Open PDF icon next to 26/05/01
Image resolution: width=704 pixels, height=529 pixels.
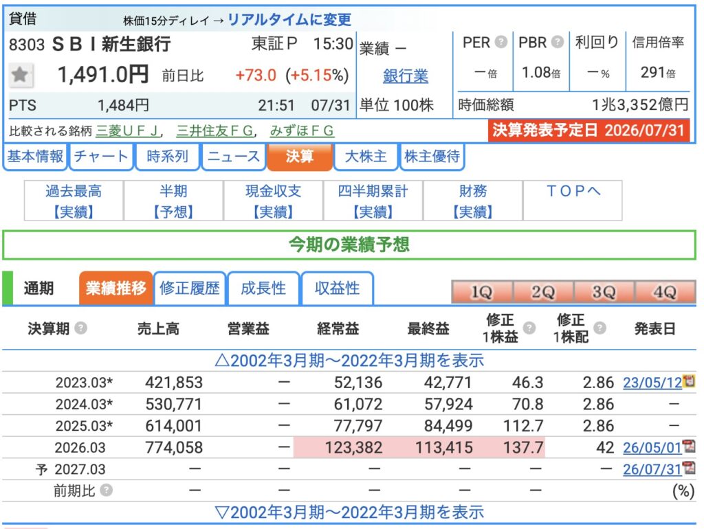[x=689, y=447]
